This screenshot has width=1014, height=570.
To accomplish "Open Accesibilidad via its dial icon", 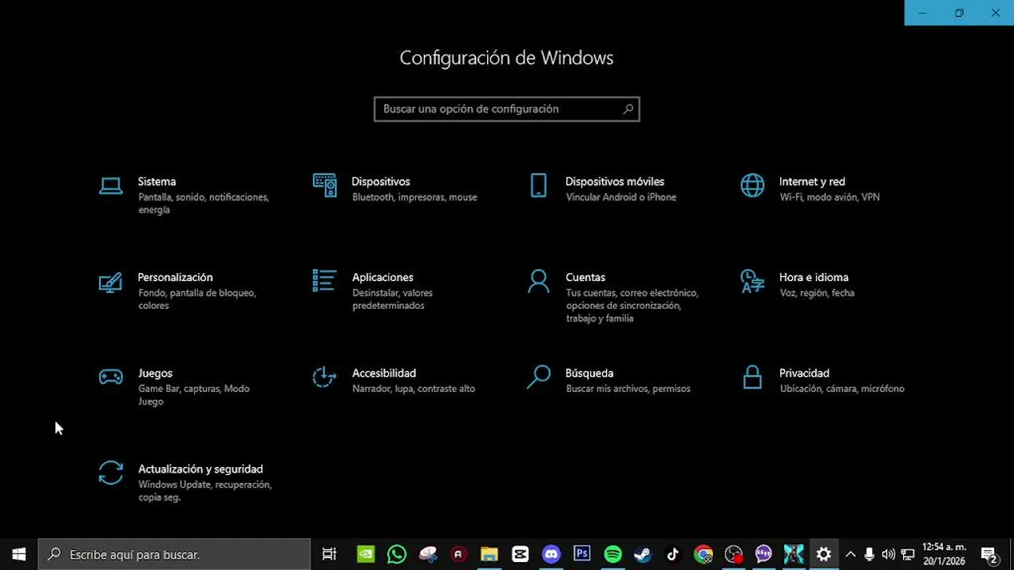I will [x=325, y=377].
